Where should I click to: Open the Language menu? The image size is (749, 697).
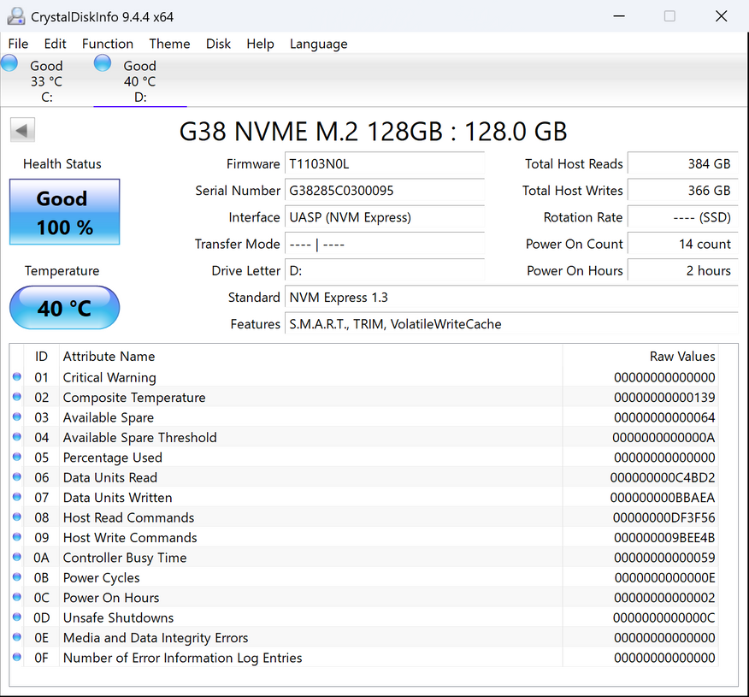318,44
